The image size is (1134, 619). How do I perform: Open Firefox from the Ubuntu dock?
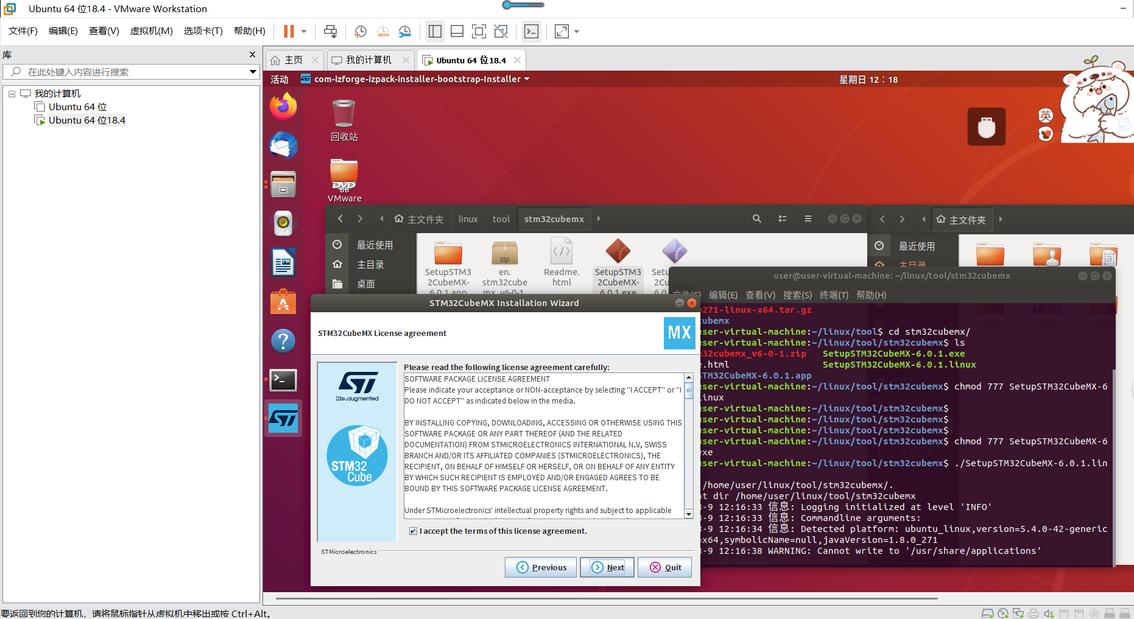[283, 107]
